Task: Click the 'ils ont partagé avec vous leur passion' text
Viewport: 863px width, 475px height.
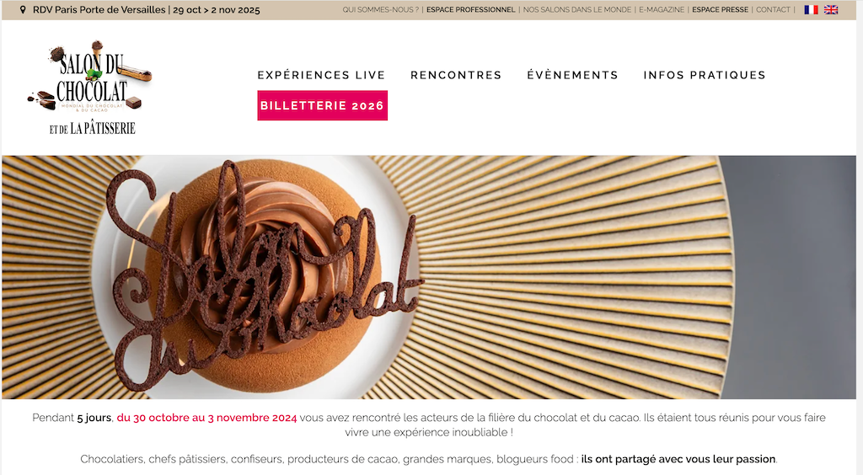Action: (x=678, y=459)
